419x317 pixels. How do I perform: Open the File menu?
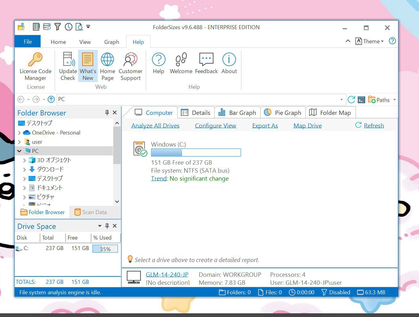[x=28, y=41]
